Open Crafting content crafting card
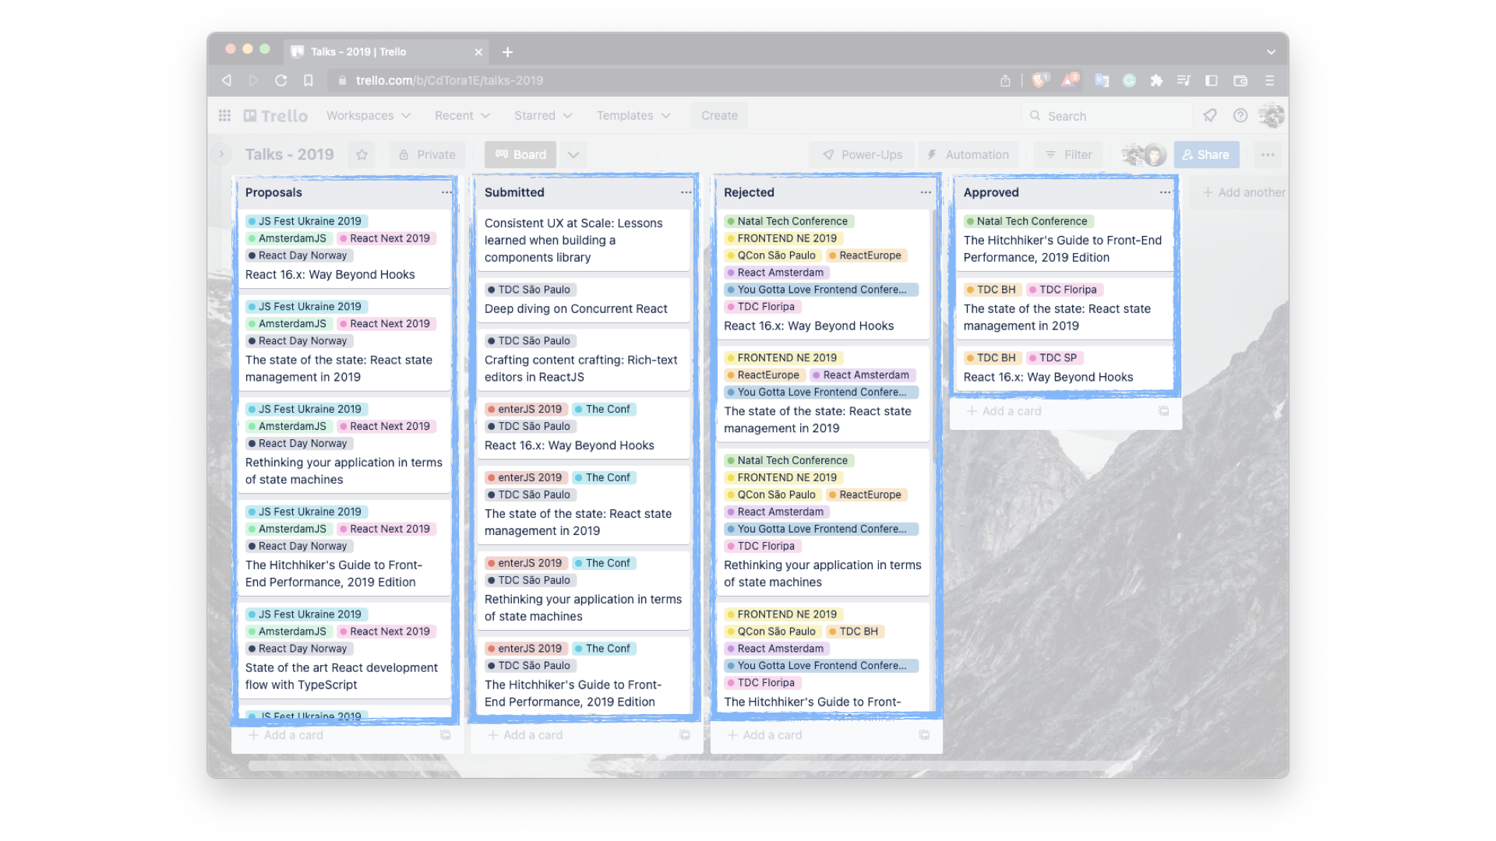The width and height of the screenshot is (1496, 841). [x=583, y=360]
